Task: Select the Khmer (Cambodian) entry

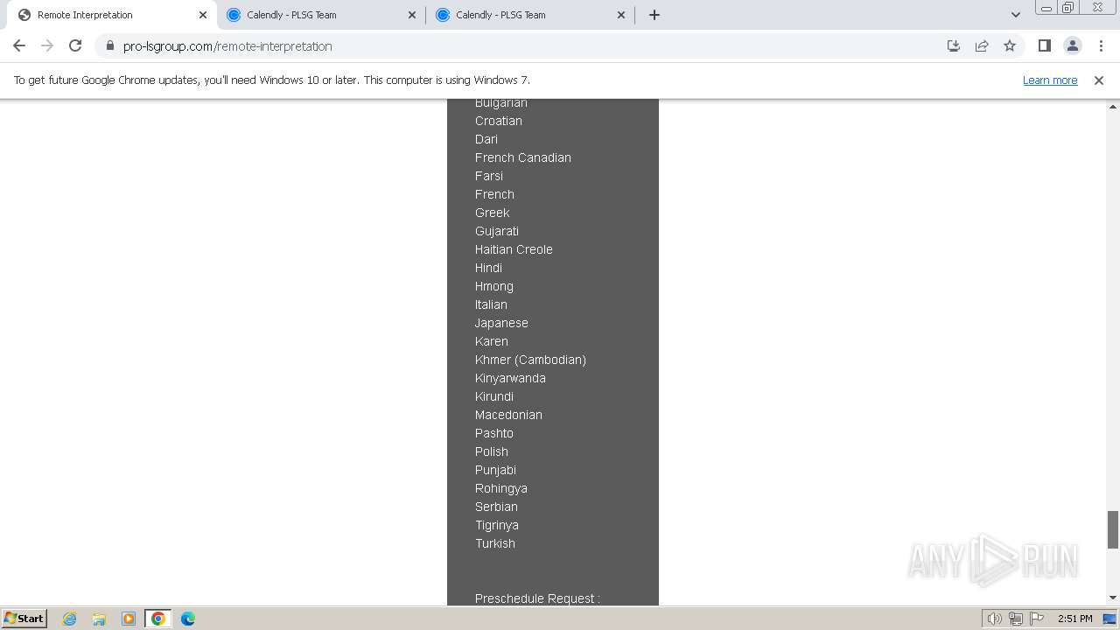Action: [x=530, y=360]
